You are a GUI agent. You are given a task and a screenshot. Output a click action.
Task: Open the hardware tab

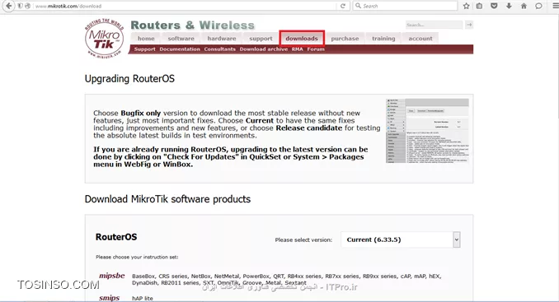click(222, 39)
